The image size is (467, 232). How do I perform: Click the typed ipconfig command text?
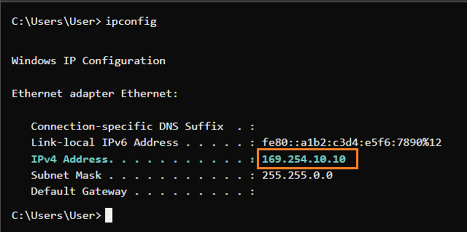(x=131, y=22)
